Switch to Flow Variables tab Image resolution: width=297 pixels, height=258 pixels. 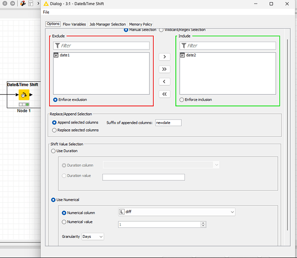coord(75,24)
